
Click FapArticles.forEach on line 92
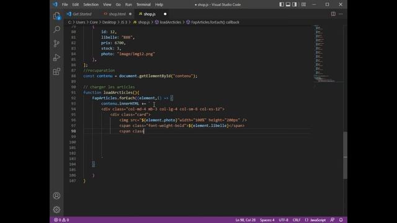114,98
